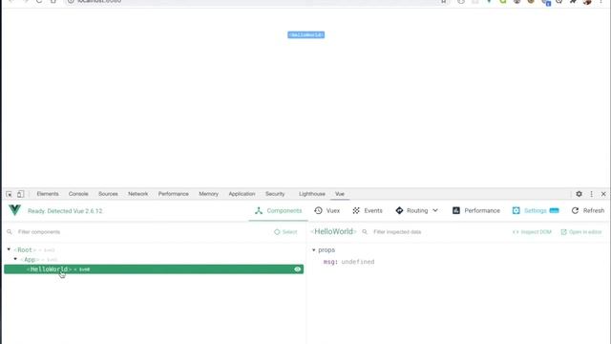The height and width of the screenshot is (344, 611).
Task: Open the DevTools three-dot menu
Action: [592, 194]
